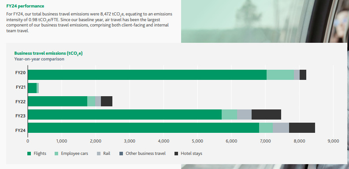This screenshot has height=169, width=349.
Task: Select the FY20 Hotel stays bar segment
Action: [303, 75]
